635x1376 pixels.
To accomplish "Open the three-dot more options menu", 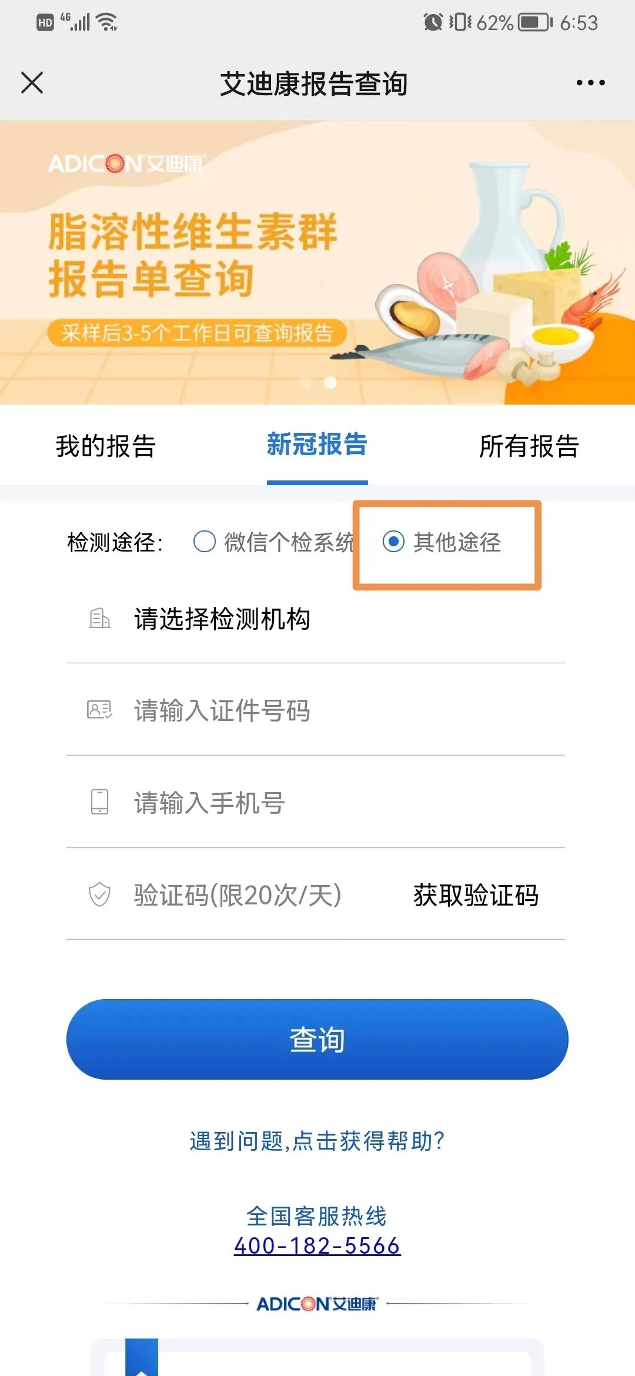I will click(x=590, y=83).
